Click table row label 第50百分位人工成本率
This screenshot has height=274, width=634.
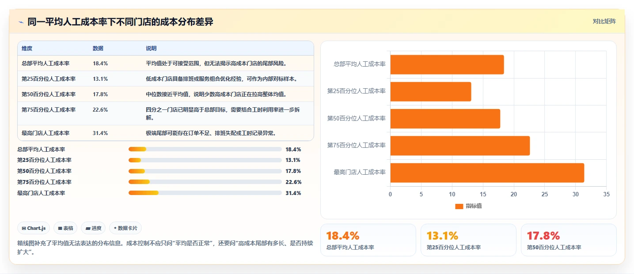(49, 94)
